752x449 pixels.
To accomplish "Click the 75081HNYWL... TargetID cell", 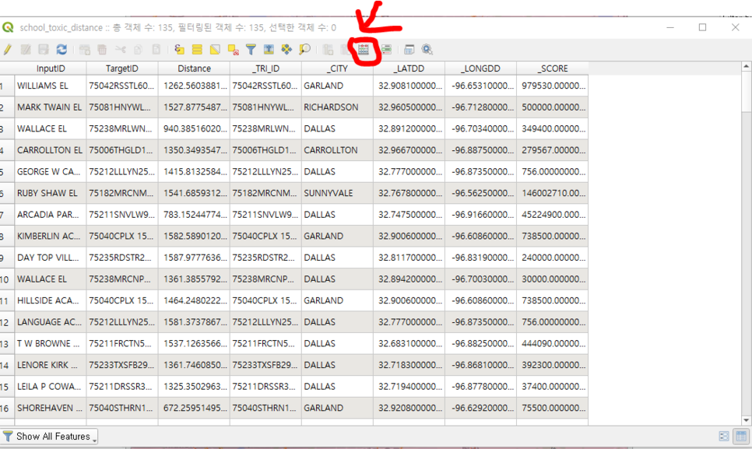I will pyautogui.click(x=121, y=107).
